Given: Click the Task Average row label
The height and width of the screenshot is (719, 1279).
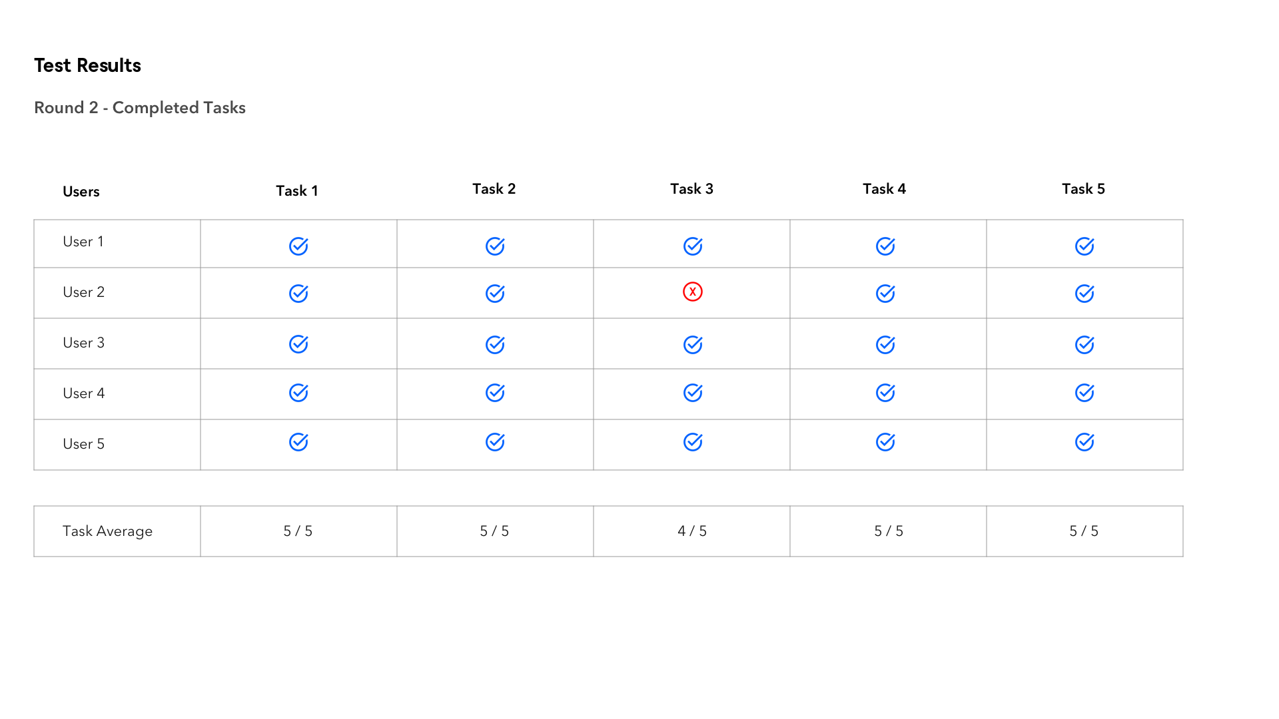Looking at the screenshot, I should 108,531.
